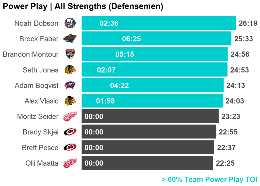Click the Blackhawks logo beside Seth Jones
Image resolution: width=260 pixels, height=186 pixels.
coord(70,70)
